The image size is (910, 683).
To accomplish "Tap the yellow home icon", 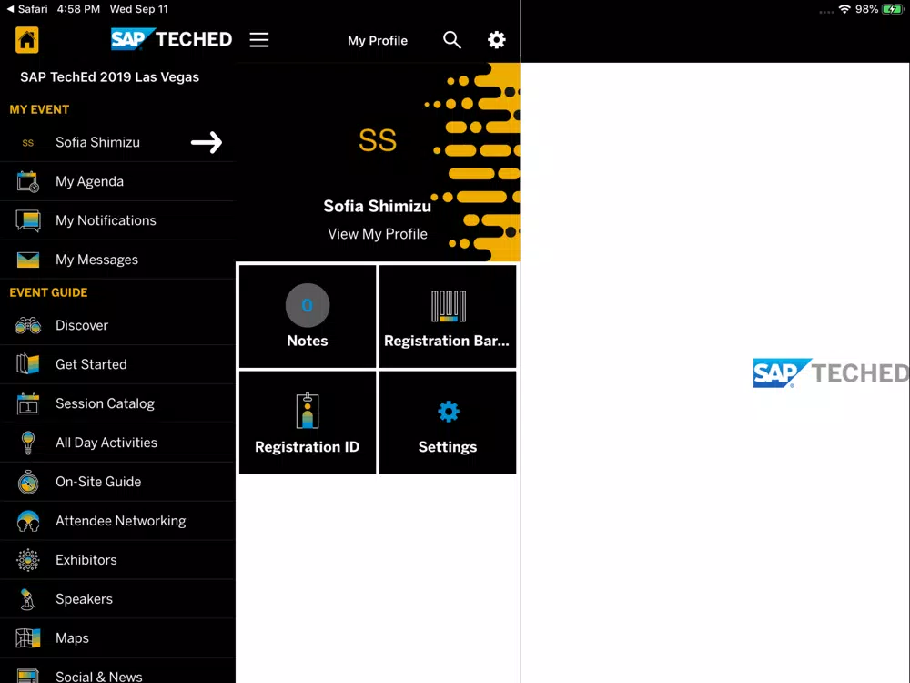I will click(26, 40).
